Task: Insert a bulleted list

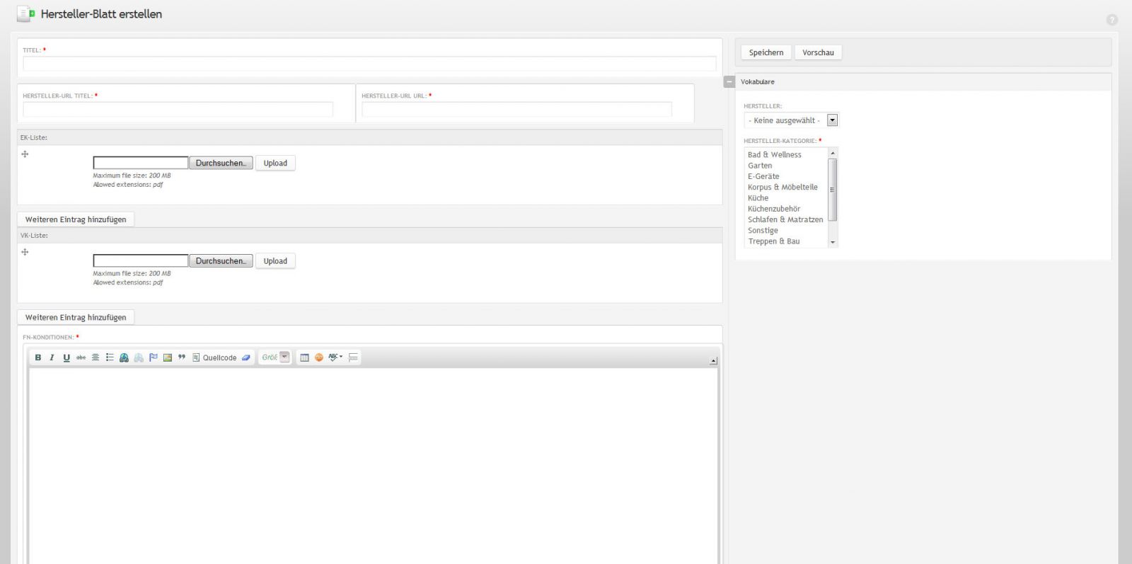Action: (110, 358)
